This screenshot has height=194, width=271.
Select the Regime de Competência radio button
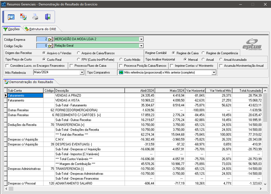[x=203, y=53]
